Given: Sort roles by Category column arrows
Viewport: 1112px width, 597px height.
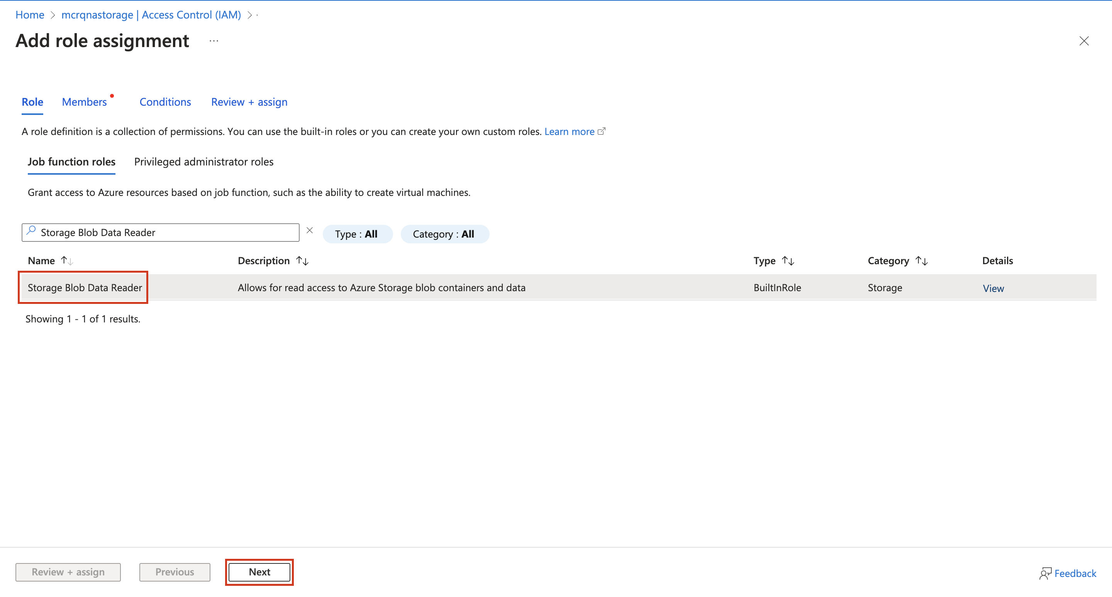Looking at the screenshot, I should (921, 260).
